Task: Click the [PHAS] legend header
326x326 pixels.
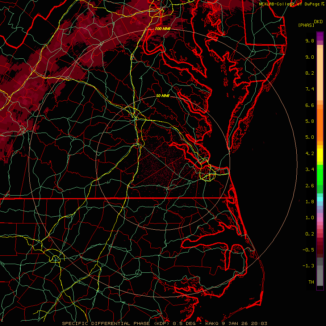Action: 306,25
